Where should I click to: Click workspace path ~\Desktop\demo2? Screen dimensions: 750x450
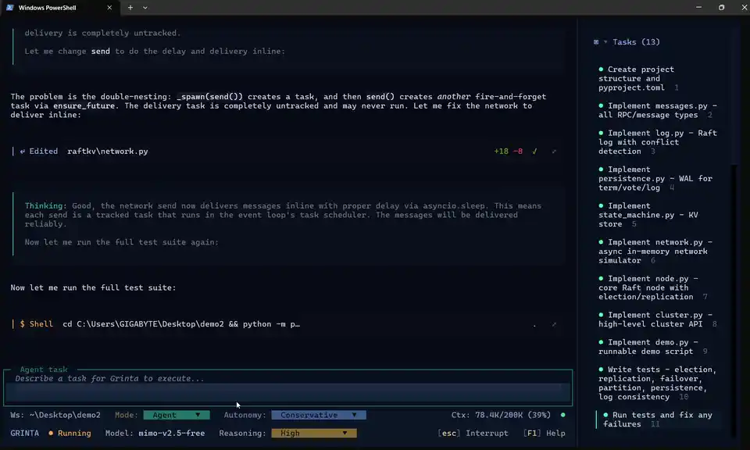coord(65,415)
